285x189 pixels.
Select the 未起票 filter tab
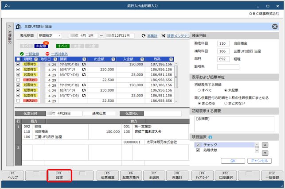pos(41,46)
